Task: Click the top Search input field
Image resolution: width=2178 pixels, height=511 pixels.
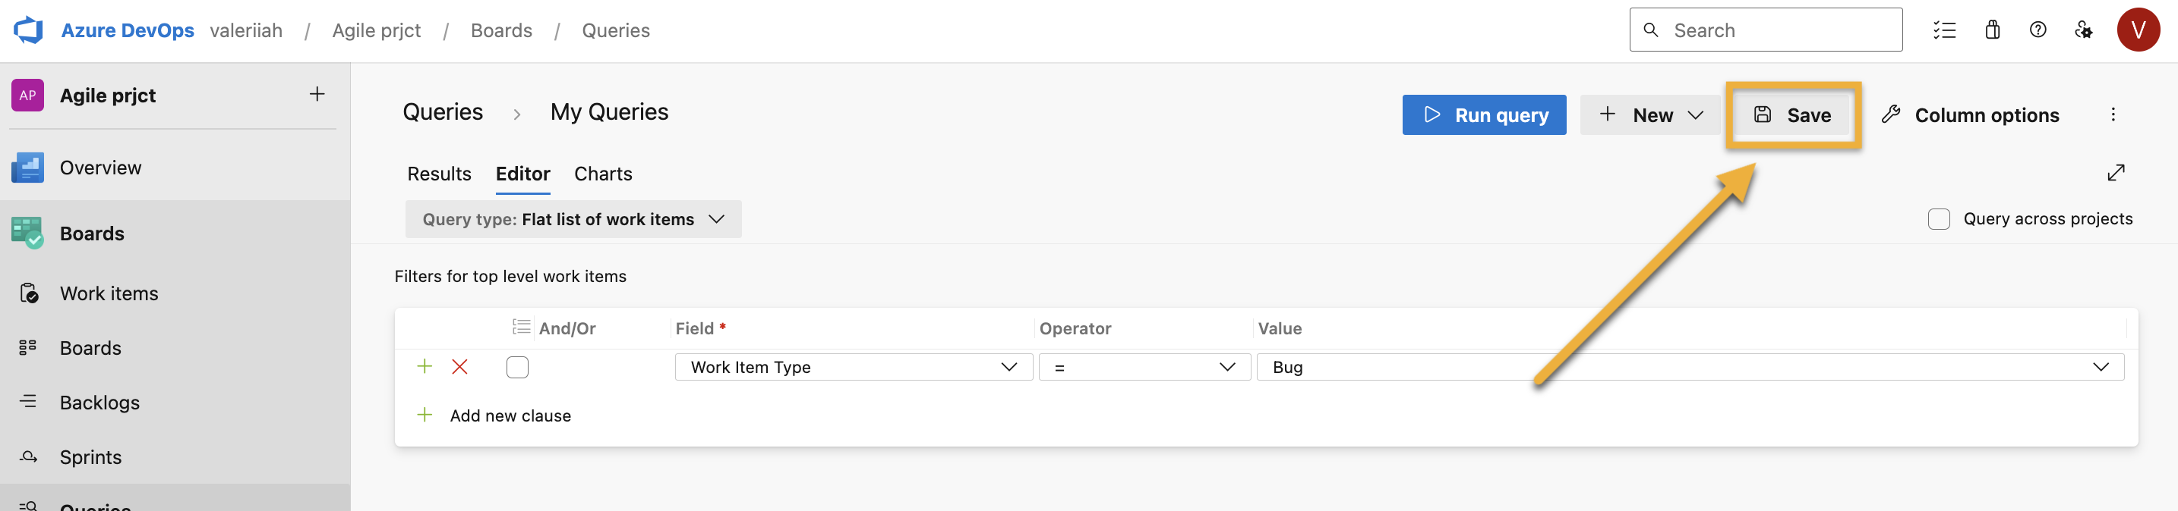Action: [x=1776, y=30]
